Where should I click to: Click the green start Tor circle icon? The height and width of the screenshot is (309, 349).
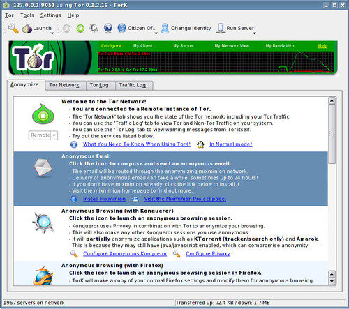point(80,29)
